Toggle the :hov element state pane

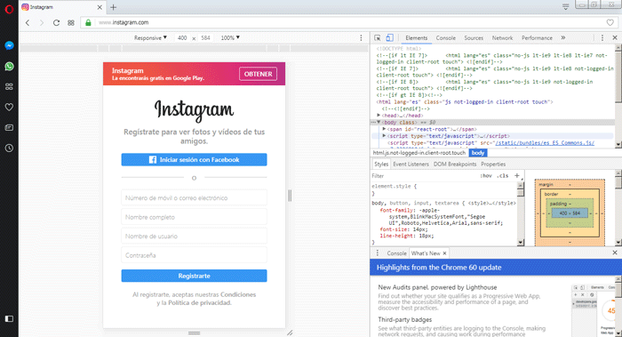pyautogui.click(x=486, y=176)
